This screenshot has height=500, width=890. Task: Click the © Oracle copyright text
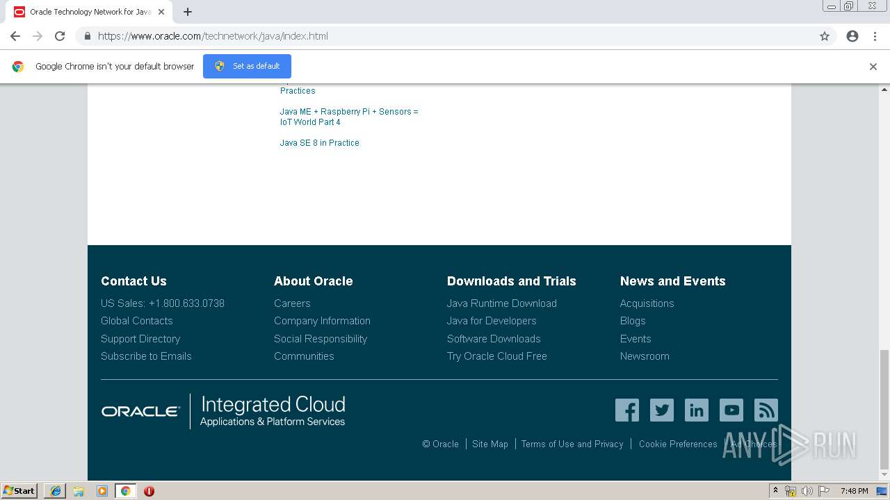pyautogui.click(x=441, y=444)
